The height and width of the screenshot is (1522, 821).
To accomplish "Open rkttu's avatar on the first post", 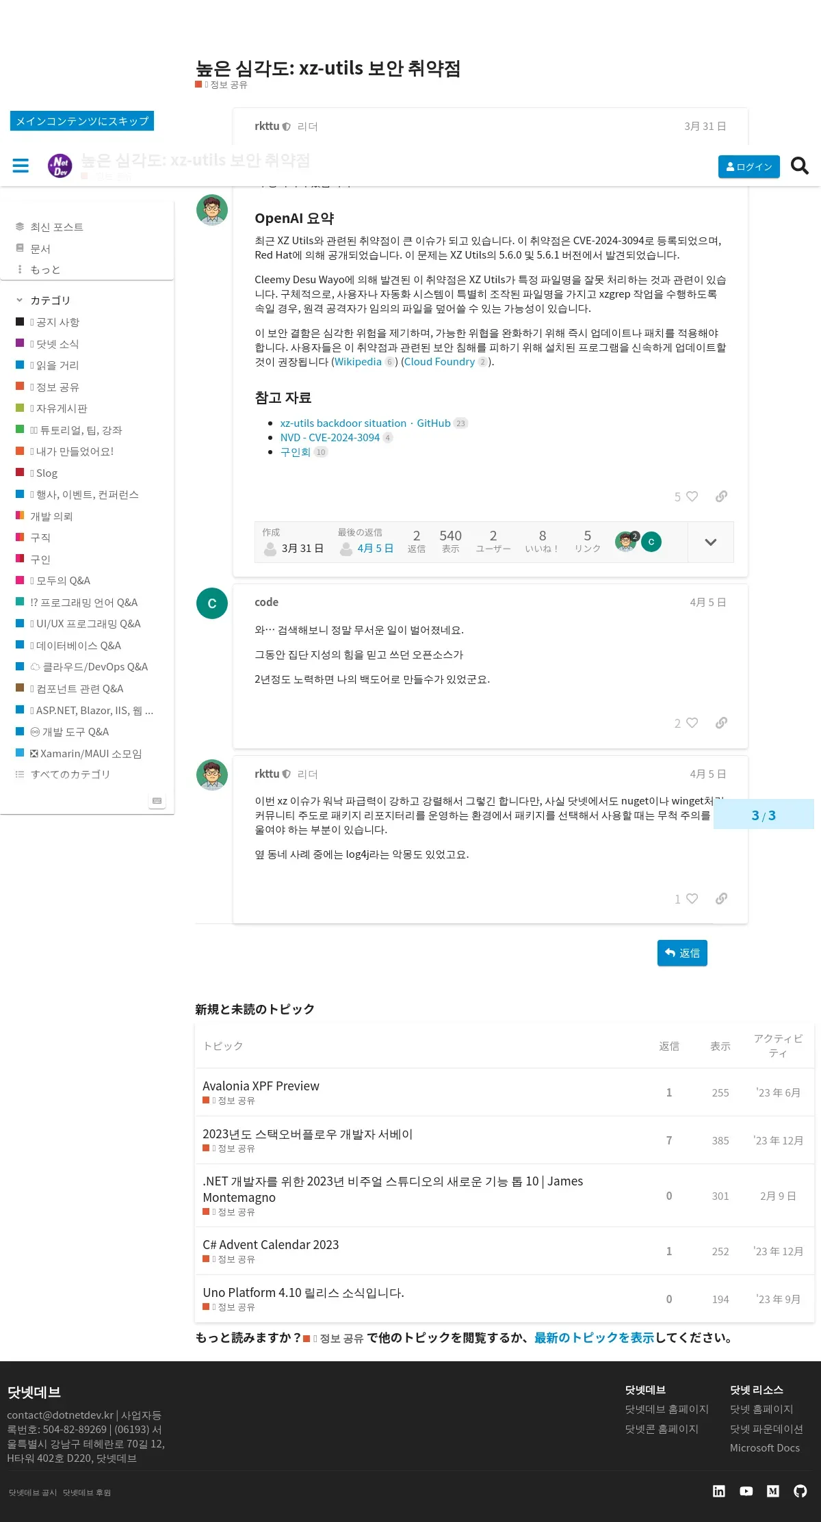I will click(x=212, y=210).
